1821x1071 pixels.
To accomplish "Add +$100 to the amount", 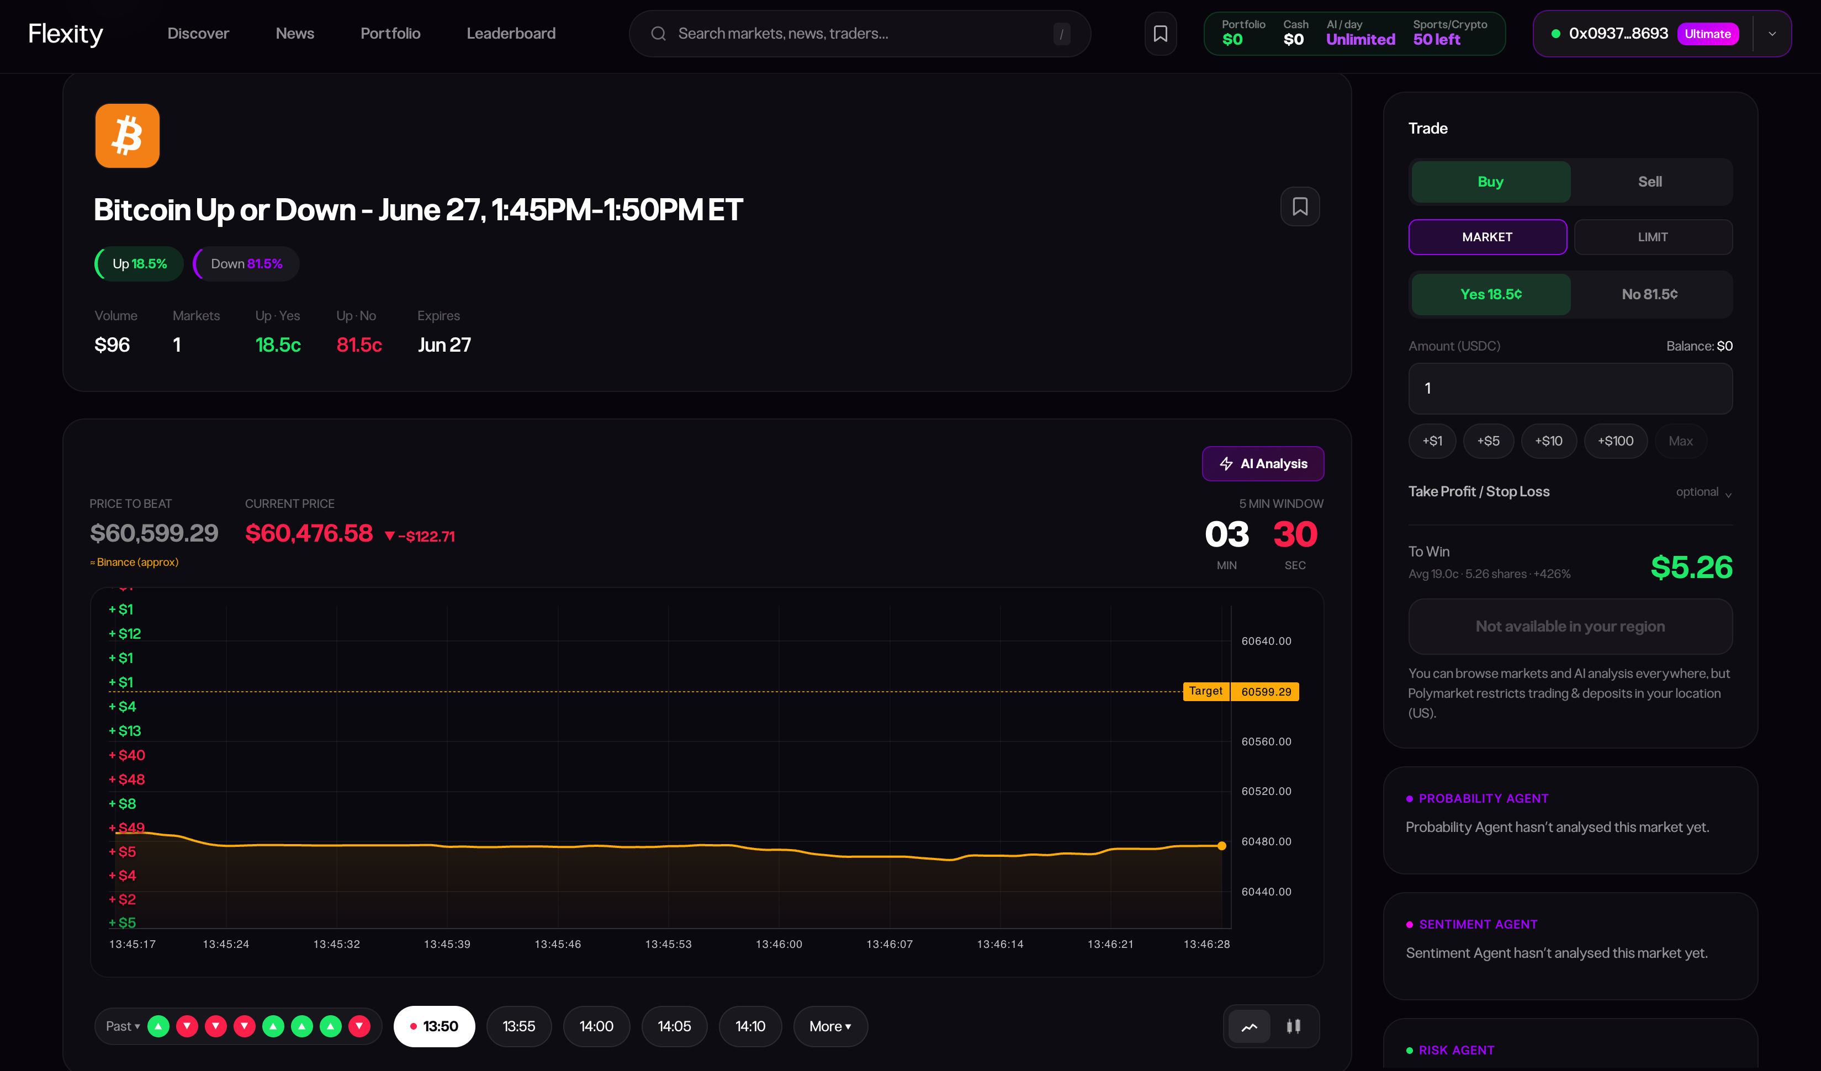I will click(1616, 441).
